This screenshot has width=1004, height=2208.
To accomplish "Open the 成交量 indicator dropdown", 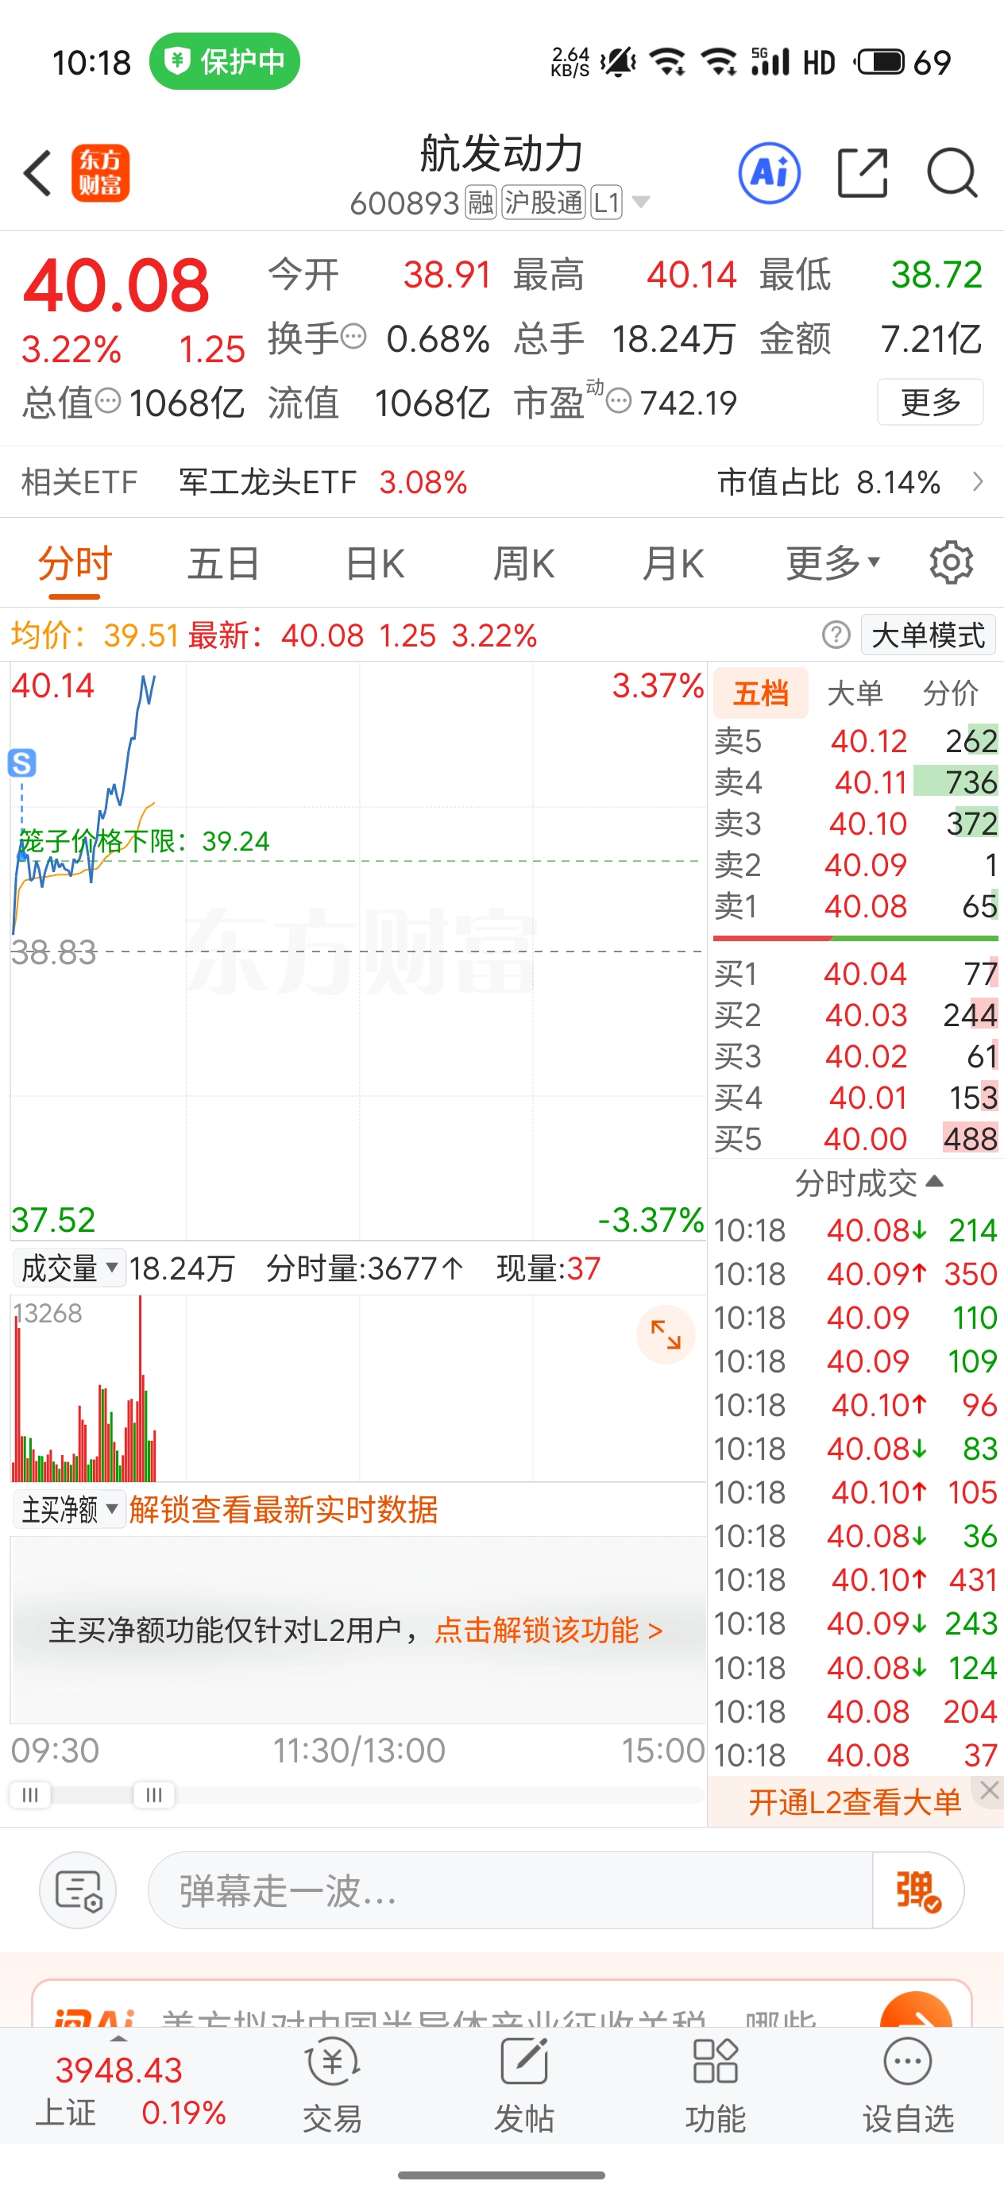I will click(68, 1267).
